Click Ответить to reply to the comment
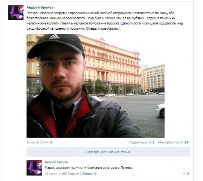 point(89,174)
